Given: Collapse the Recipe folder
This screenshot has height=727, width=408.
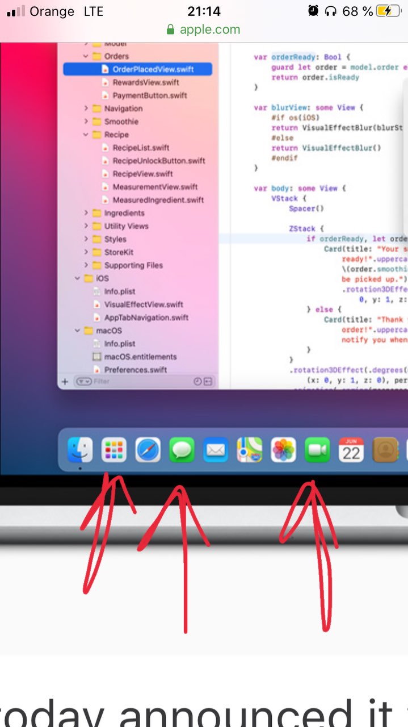Looking at the screenshot, I should coord(86,135).
